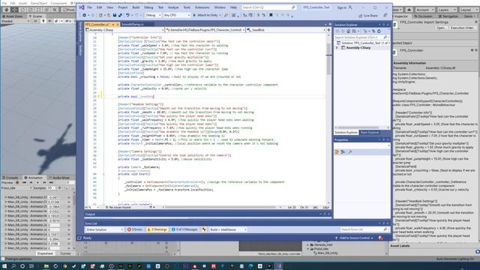Expand the Pistol_Idle folder in Unity Project
The width and height of the screenshot is (480, 270).
[308, 249]
